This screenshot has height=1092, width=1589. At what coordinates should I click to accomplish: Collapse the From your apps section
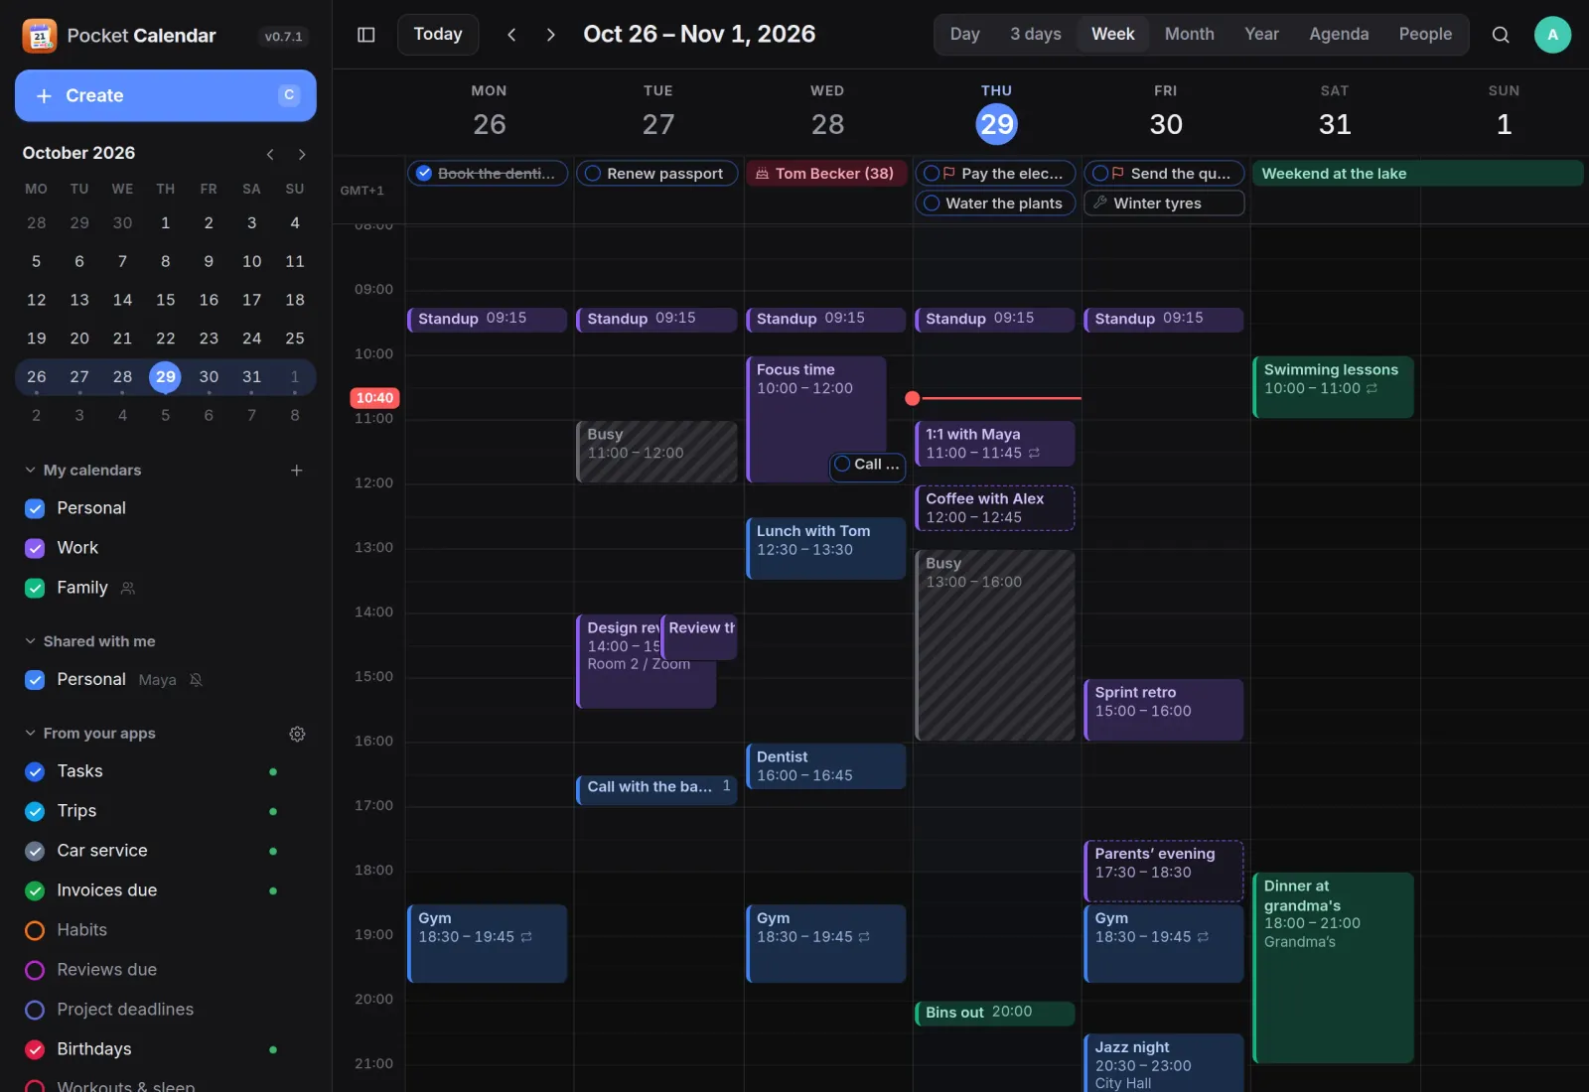[x=31, y=734]
